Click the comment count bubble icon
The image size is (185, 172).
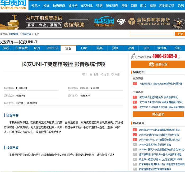(84, 75)
